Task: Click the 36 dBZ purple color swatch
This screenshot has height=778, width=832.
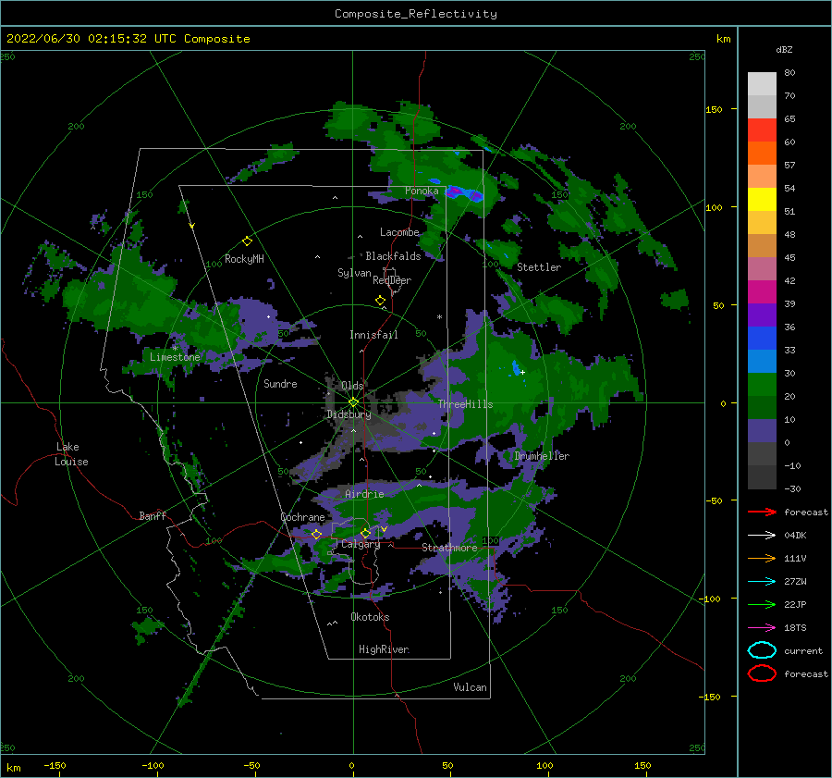Action: (x=762, y=315)
